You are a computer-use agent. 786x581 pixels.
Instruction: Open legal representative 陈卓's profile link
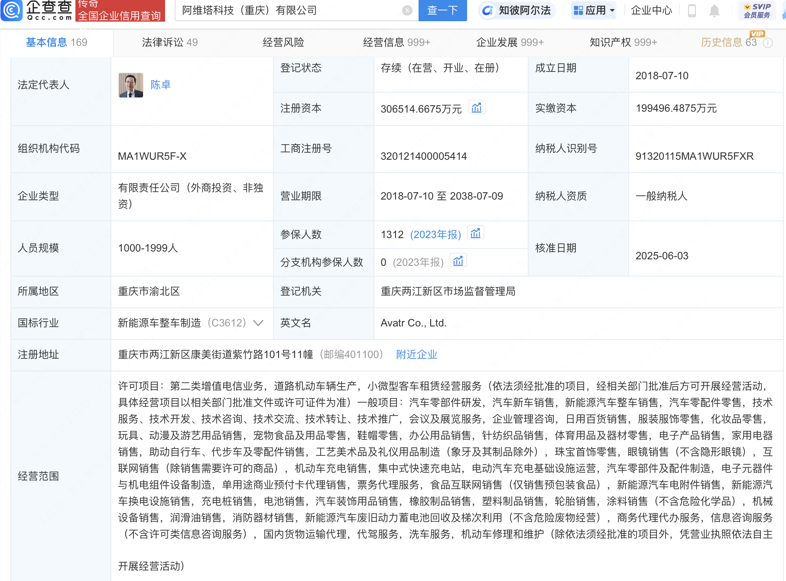coord(161,85)
